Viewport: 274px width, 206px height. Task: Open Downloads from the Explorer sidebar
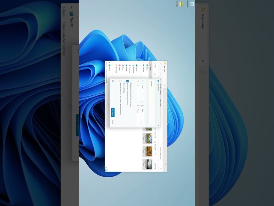[133, 69]
